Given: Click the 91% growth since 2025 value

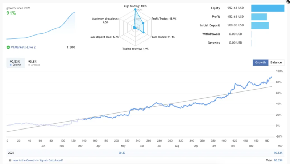Looking at the screenshot, I should 12,13.
